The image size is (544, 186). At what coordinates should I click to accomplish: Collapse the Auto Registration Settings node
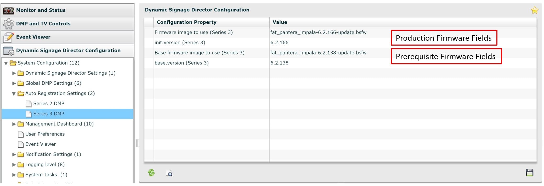[14, 94]
